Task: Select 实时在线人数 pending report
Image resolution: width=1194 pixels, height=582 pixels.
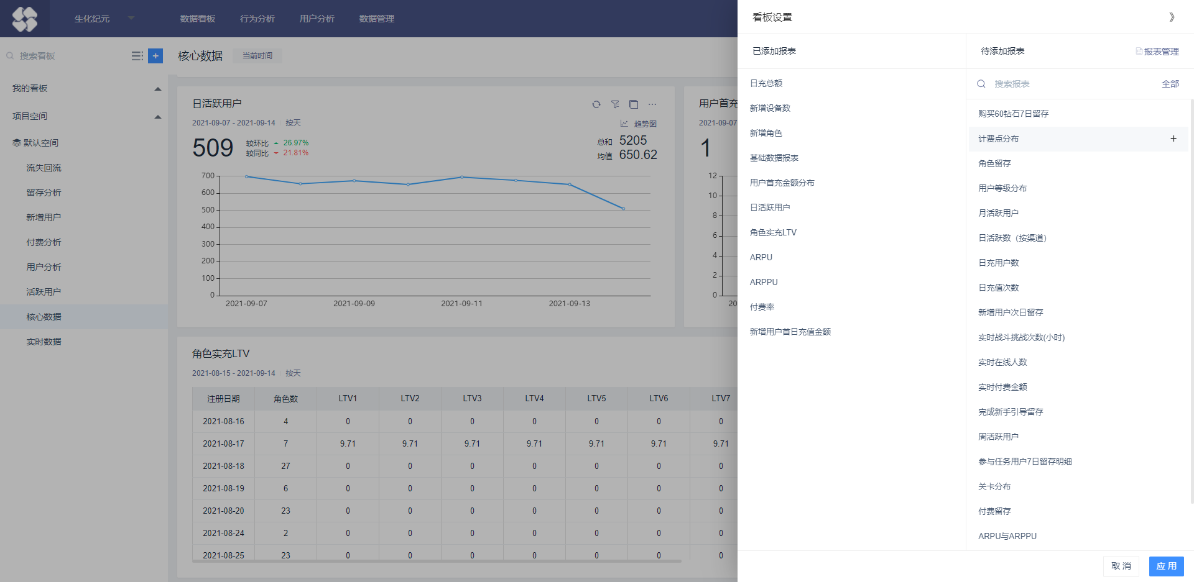Action: coord(1002,362)
